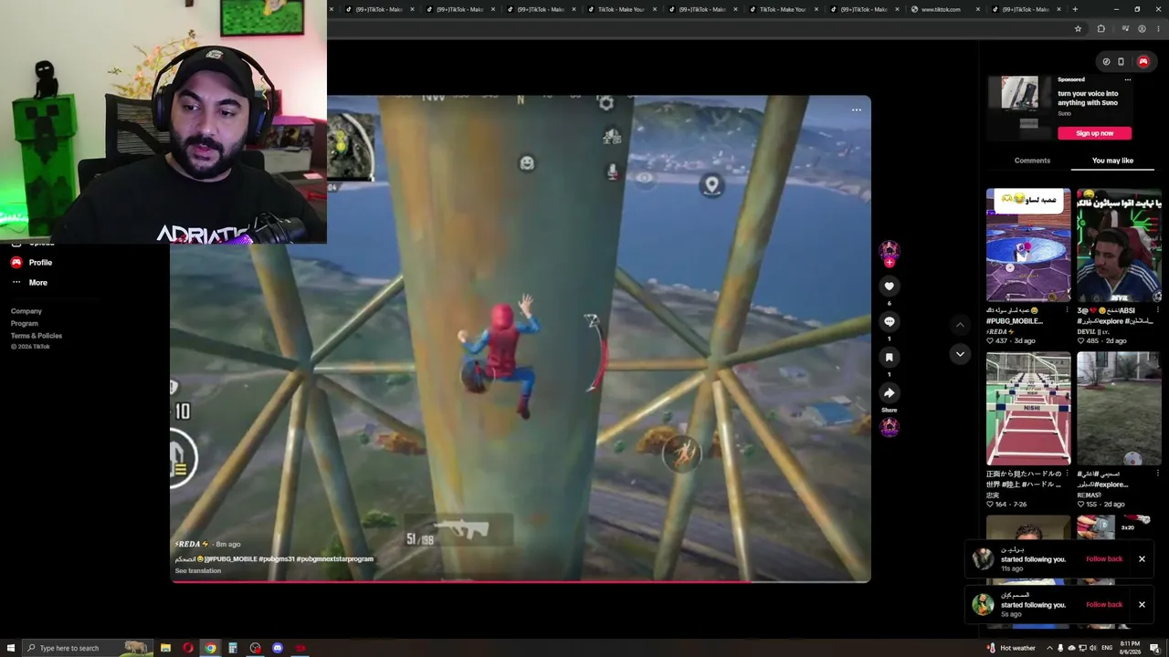Open the Opera icon in the taskbar

click(x=188, y=648)
